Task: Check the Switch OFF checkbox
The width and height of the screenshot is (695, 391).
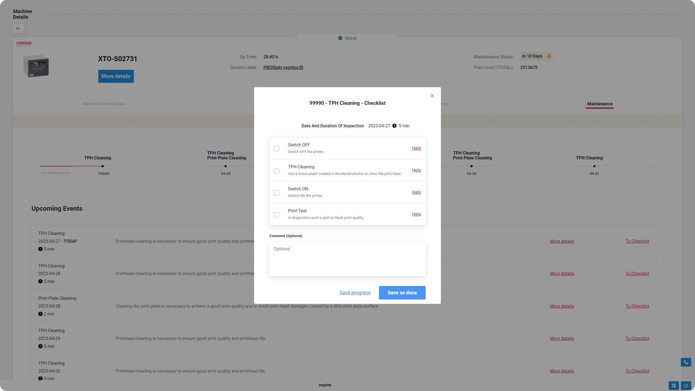Action: tap(277, 149)
